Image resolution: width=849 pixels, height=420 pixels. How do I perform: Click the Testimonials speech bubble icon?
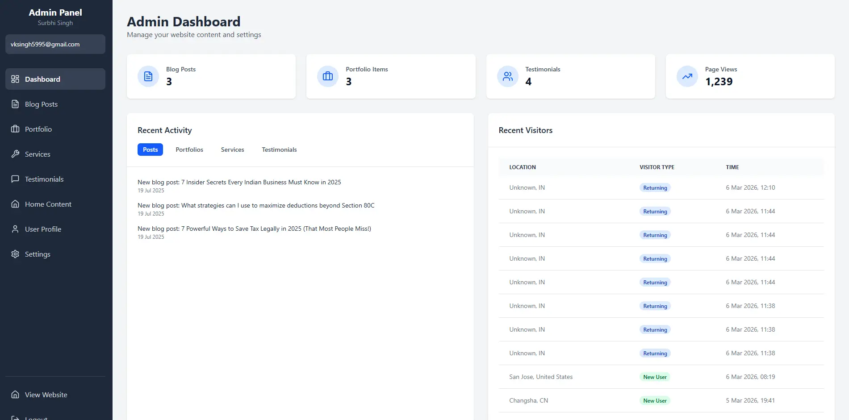click(x=15, y=179)
